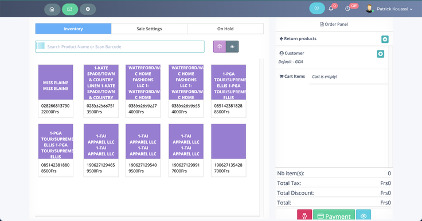Screen dimensions: 422x221
Task: Toggle the blue eye preview button near Payment
Action: click(364, 215)
